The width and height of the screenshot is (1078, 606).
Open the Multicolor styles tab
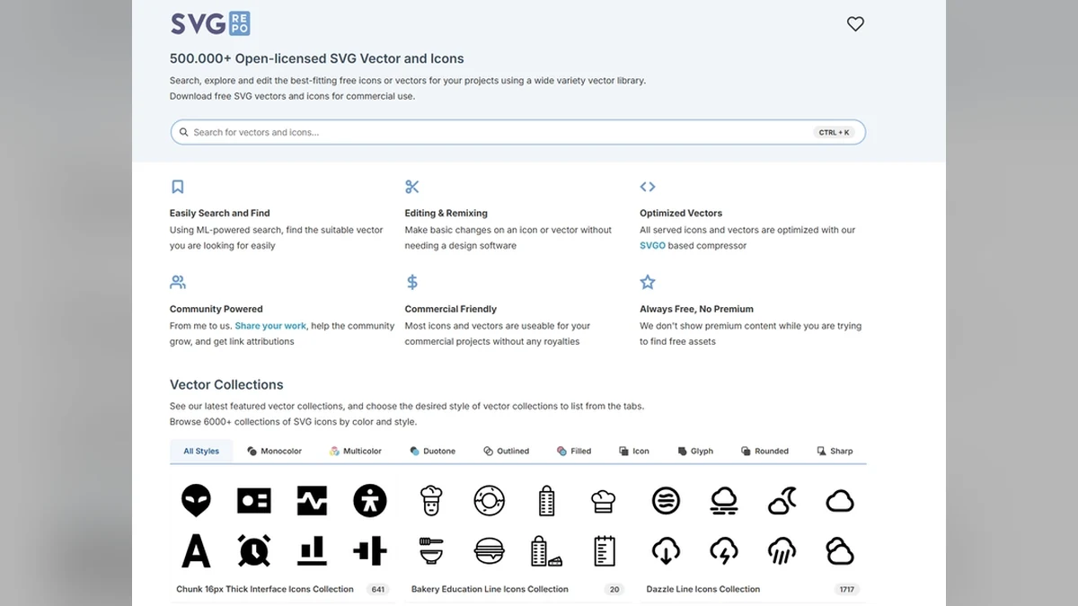point(356,451)
